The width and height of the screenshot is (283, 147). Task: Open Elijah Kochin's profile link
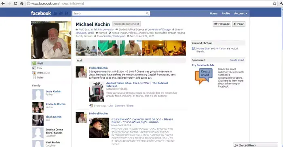[x=54, y=117]
